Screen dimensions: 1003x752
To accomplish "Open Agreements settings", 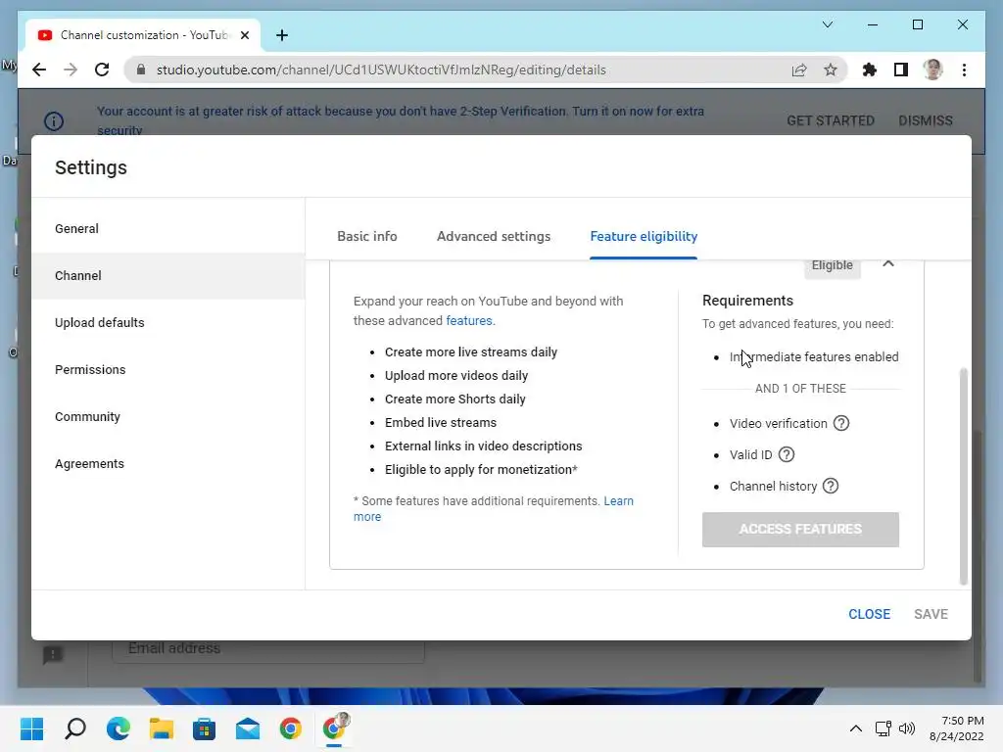I will click(168, 463).
